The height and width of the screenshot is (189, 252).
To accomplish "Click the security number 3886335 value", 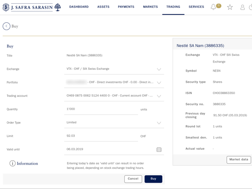I will coord(219,104).
